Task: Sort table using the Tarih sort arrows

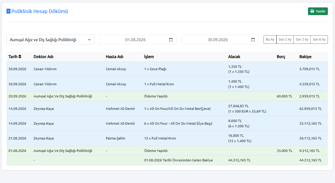Action: (x=20, y=57)
